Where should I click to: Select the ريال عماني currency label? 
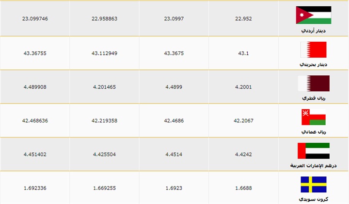click(314, 132)
